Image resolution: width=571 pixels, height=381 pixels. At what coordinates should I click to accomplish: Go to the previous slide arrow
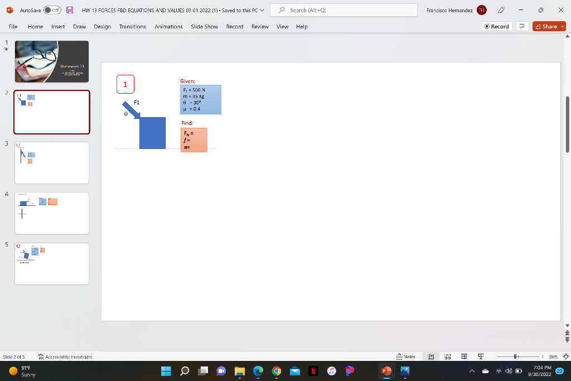[567, 333]
